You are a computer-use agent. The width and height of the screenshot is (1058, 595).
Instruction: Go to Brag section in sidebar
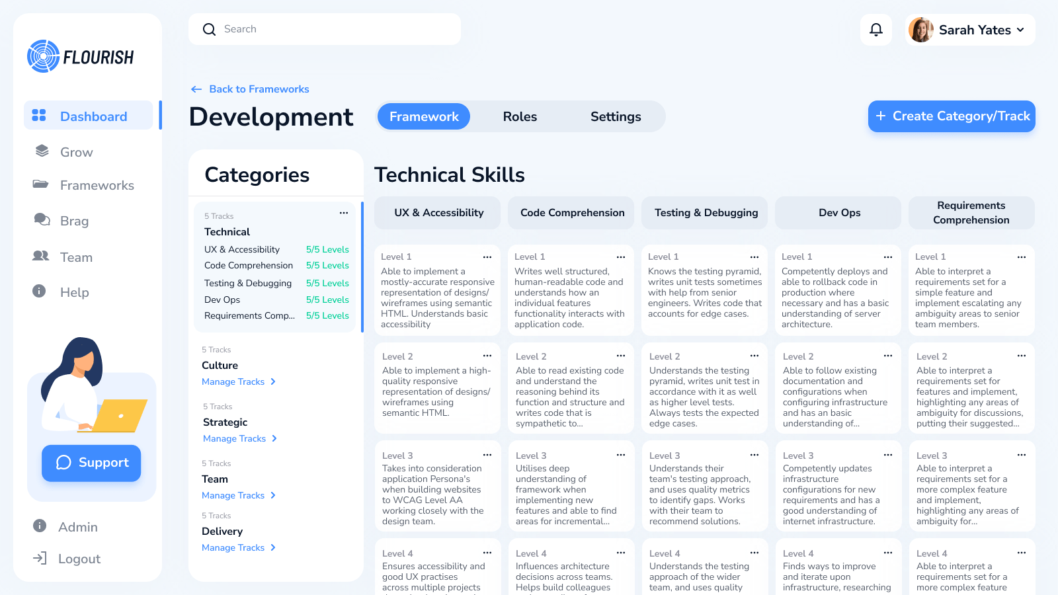coord(74,221)
